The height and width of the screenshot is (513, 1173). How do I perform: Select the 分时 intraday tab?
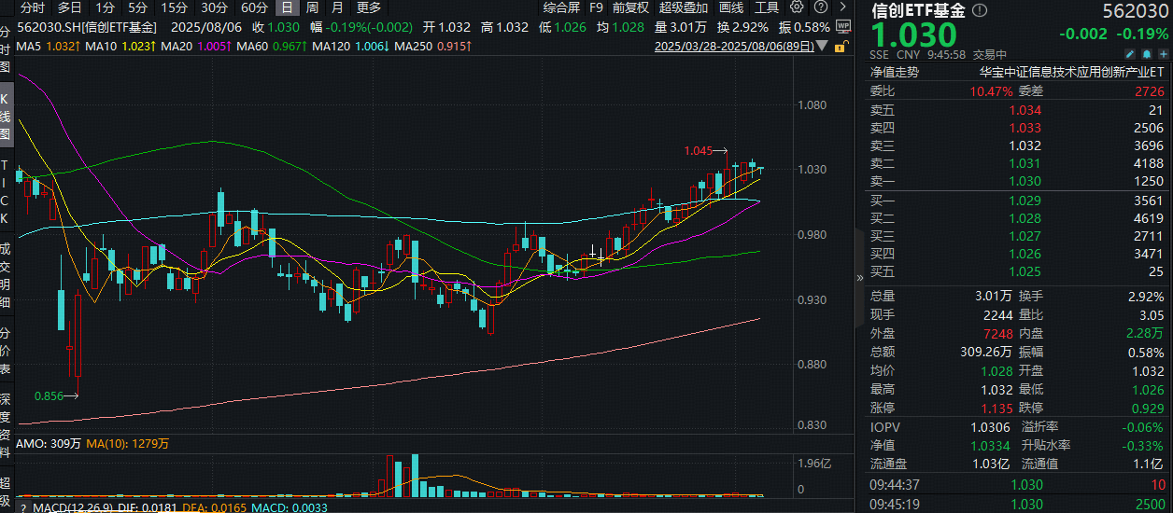[32, 7]
